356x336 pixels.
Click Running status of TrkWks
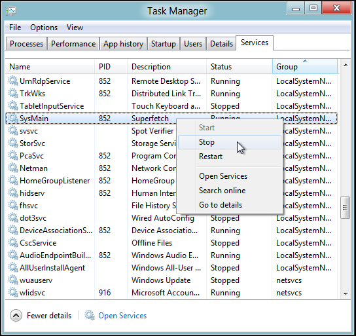coord(225,94)
